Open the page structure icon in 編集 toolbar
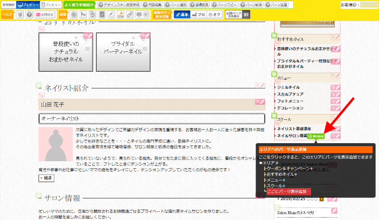Viewport: 379px width, 220px height. (x=93, y=15)
